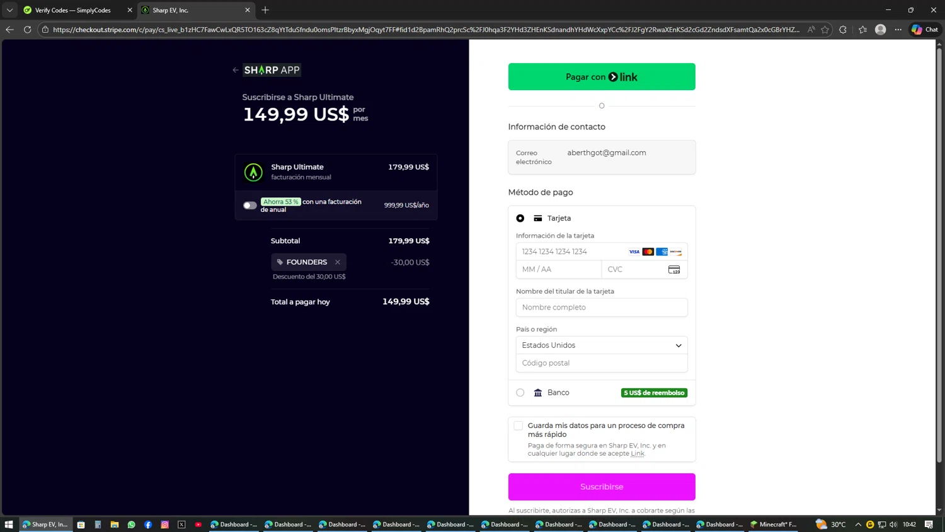Open the notification center icon
Image resolution: width=945 pixels, height=532 pixels.
click(929, 524)
